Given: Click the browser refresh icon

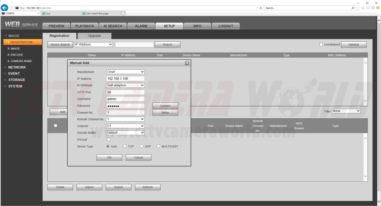Looking at the screenshot, I should (260, 8).
